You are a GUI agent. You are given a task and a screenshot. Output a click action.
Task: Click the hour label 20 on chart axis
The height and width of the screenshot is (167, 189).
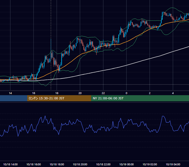(80, 93)
